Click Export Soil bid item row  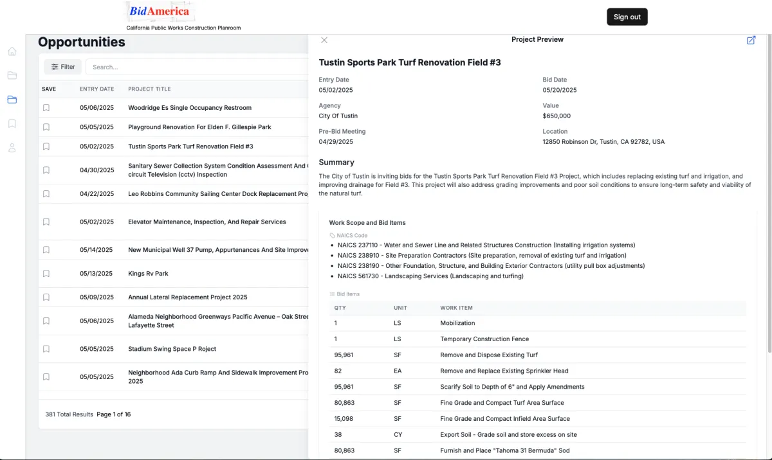pos(538,435)
